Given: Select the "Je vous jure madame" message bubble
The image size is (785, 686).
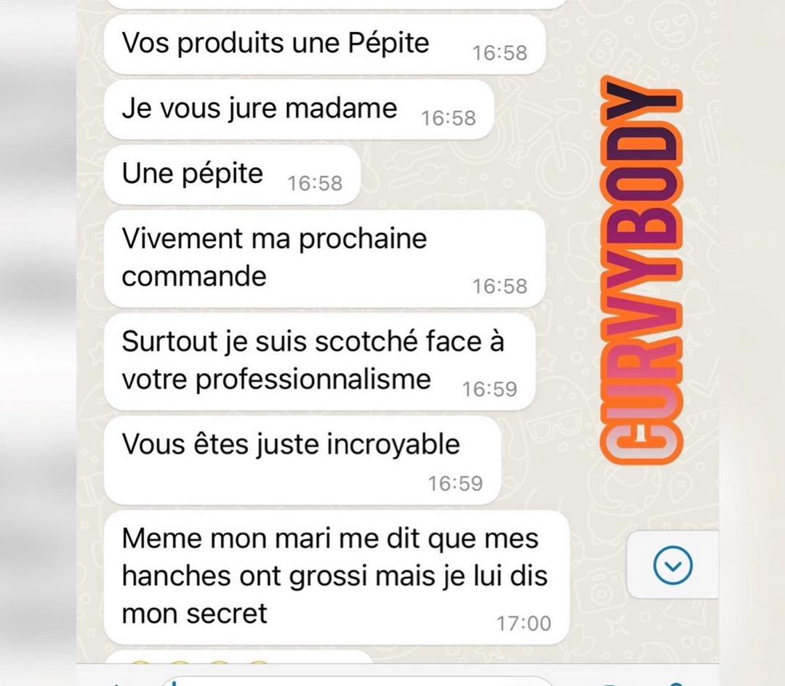Looking at the screenshot, I should pyautogui.click(x=299, y=110).
